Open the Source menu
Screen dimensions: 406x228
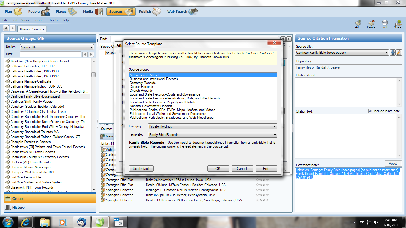[39, 20]
